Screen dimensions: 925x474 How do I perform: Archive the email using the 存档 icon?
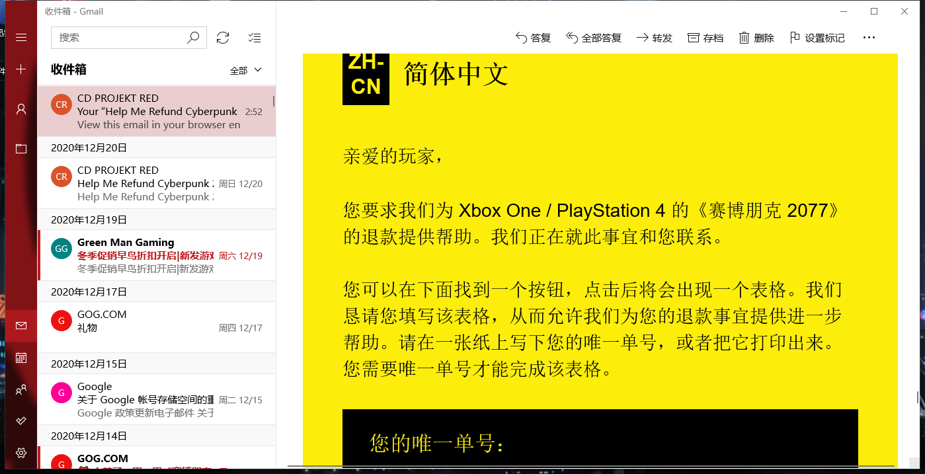[705, 38]
